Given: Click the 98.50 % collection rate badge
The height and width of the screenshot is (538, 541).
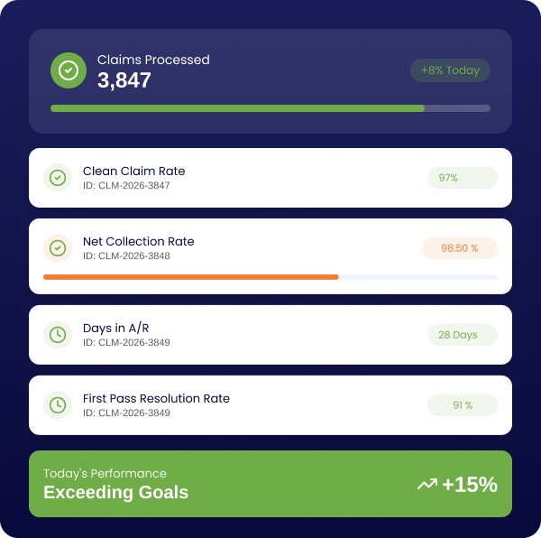Looking at the screenshot, I should point(460,247).
